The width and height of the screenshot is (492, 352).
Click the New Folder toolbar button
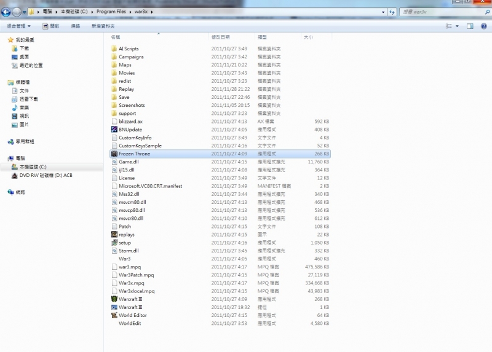(103, 26)
